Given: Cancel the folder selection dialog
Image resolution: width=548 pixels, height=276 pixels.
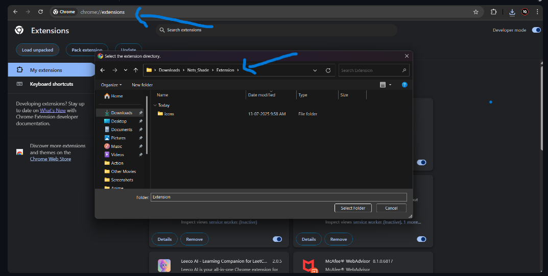Looking at the screenshot, I should (391, 208).
